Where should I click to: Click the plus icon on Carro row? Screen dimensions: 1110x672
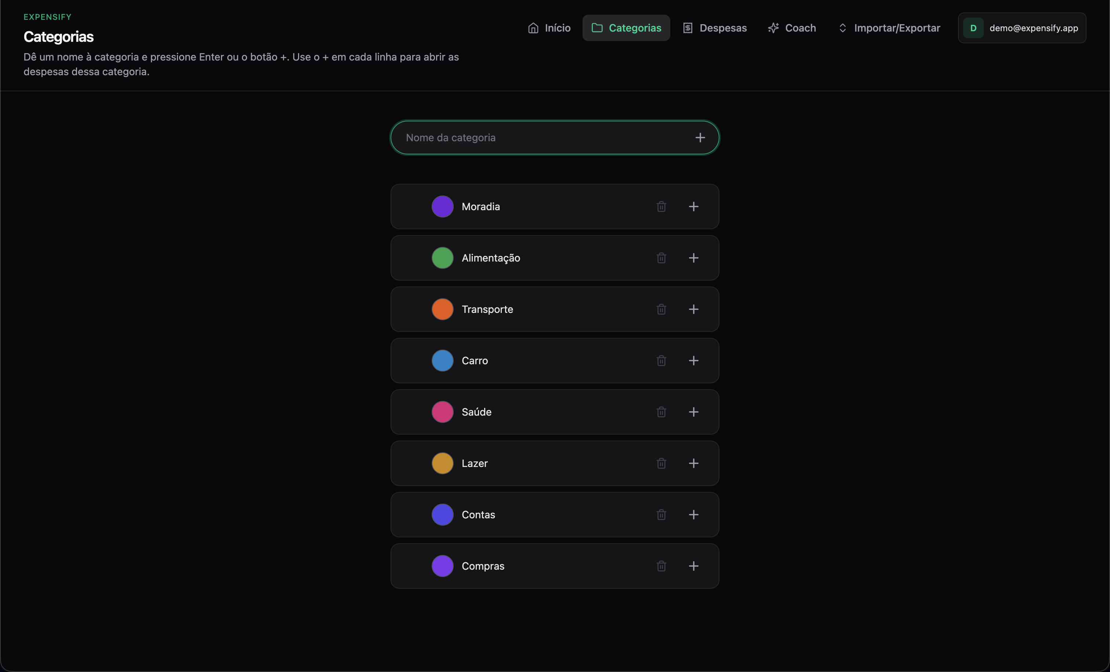[693, 361]
